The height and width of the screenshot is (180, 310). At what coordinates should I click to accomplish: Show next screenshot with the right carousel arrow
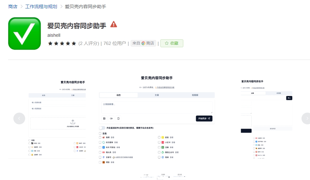[307, 118]
